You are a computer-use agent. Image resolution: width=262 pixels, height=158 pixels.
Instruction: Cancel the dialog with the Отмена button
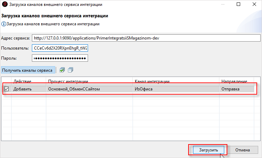click(x=243, y=150)
